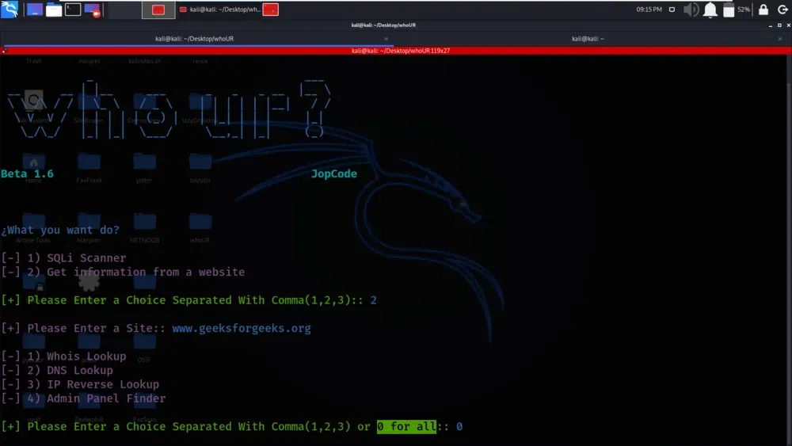The image size is (792, 446).
Task: Click the red terminal pane title bar
Action: (x=400, y=51)
